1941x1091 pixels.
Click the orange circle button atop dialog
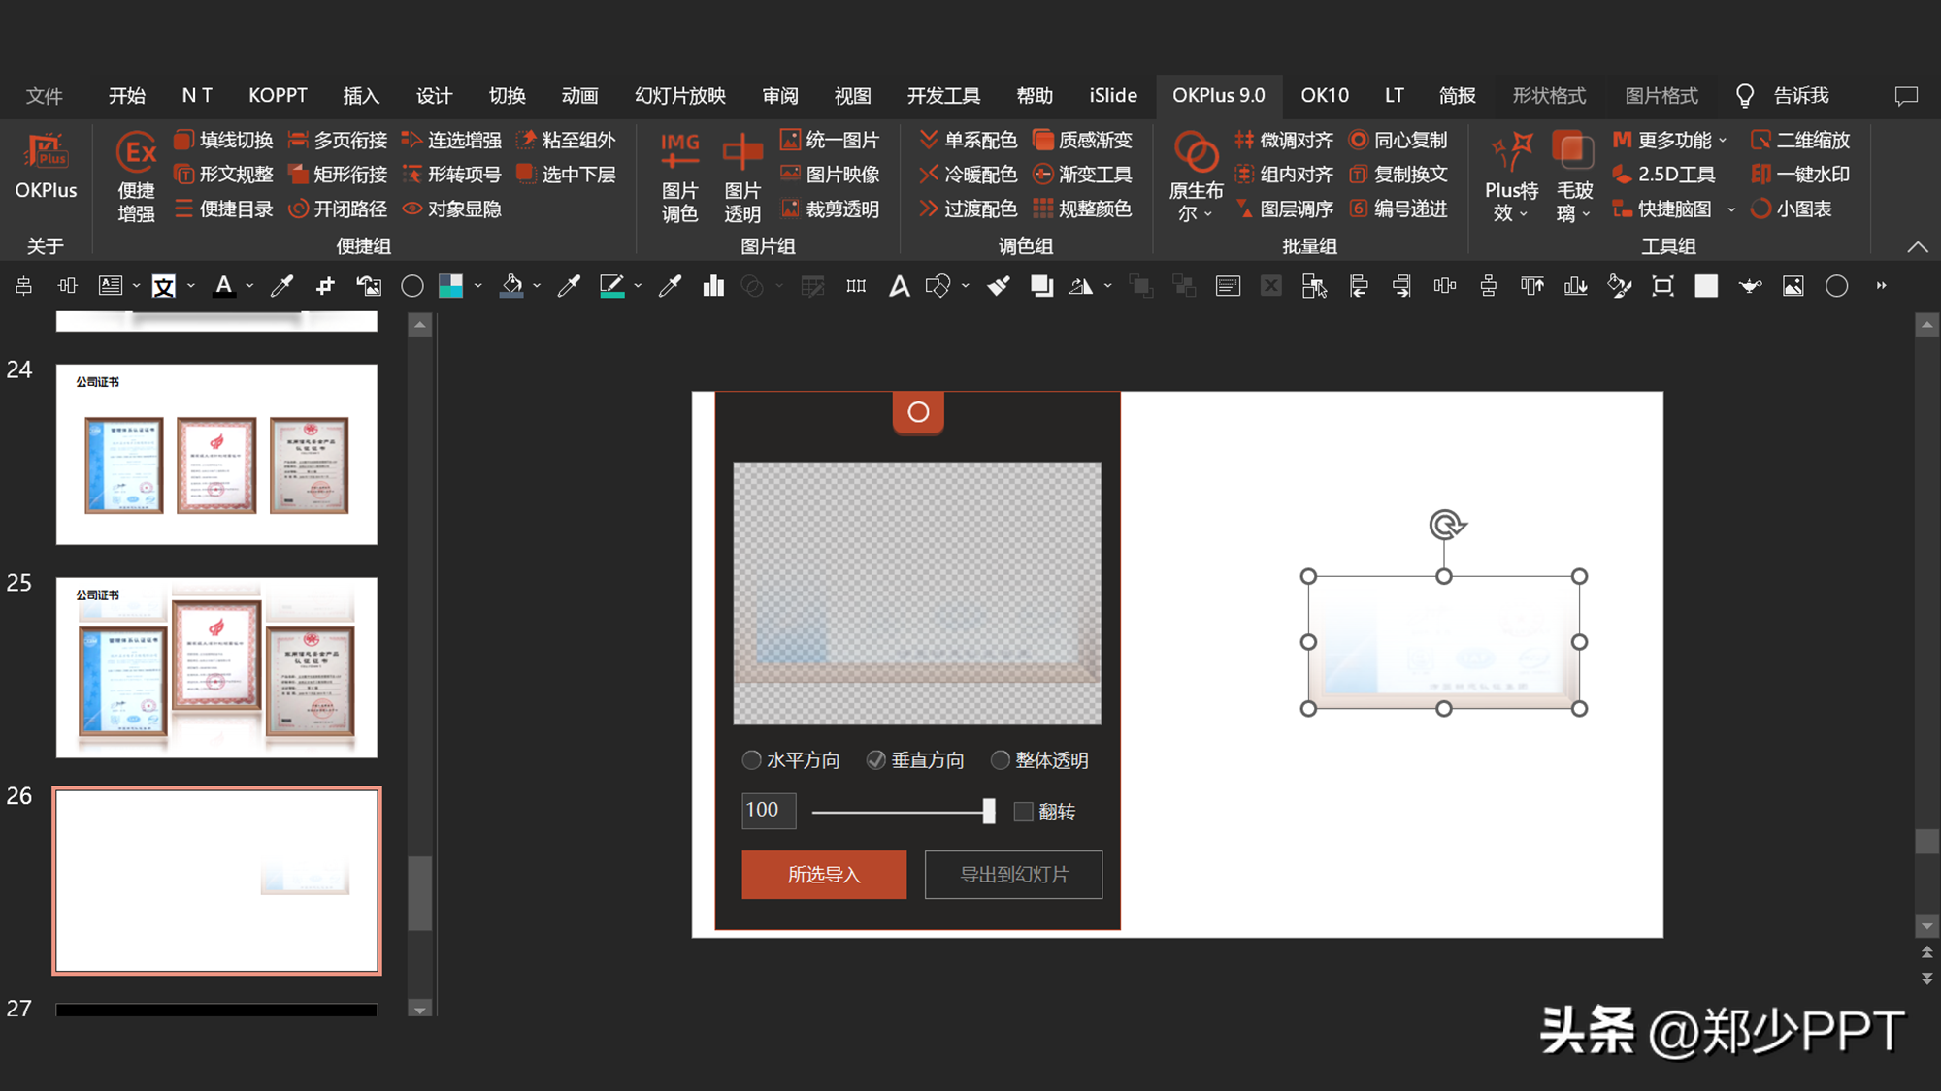coord(918,412)
